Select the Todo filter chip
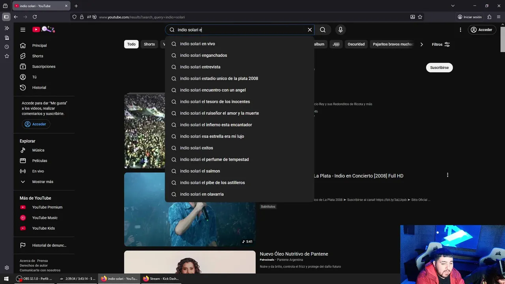The height and width of the screenshot is (284, 505). click(131, 44)
